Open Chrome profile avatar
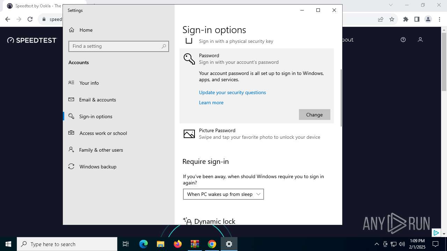 428,19
